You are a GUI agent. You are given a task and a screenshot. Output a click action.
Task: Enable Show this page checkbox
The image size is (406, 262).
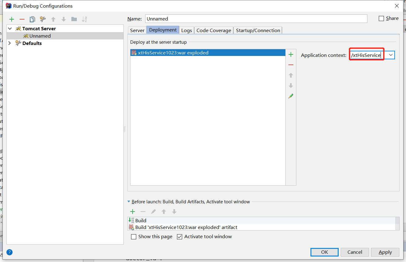[x=133, y=237]
